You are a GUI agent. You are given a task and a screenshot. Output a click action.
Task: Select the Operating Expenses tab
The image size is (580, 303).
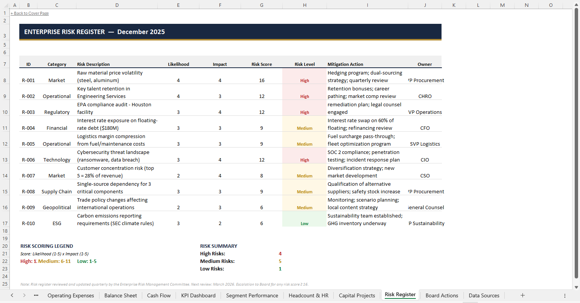point(71,295)
